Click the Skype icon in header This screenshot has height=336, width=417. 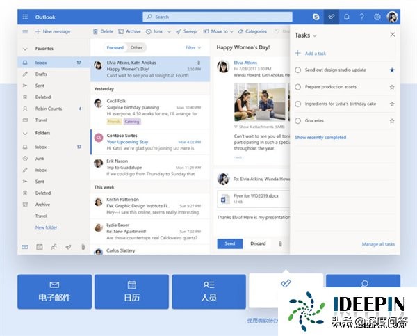point(316,17)
